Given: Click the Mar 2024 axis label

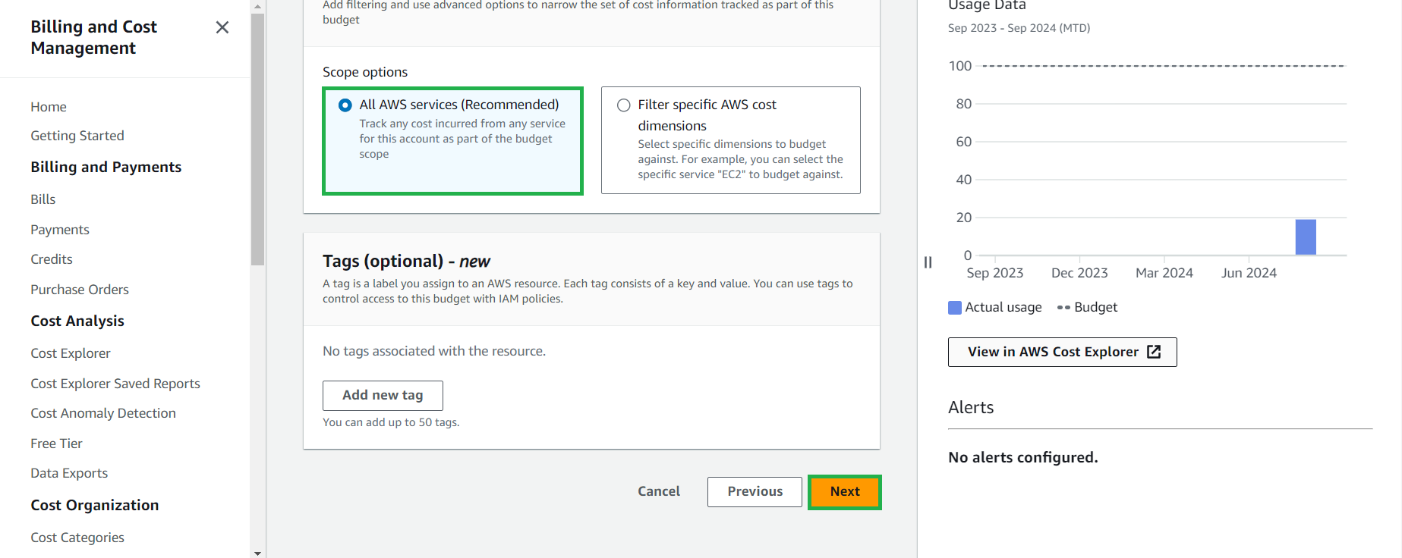Looking at the screenshot, I should click(x=1164, y=273).
